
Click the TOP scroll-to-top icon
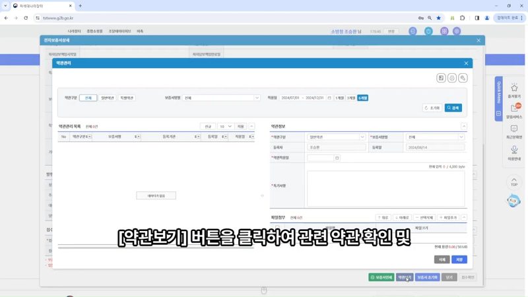point(514,182)
